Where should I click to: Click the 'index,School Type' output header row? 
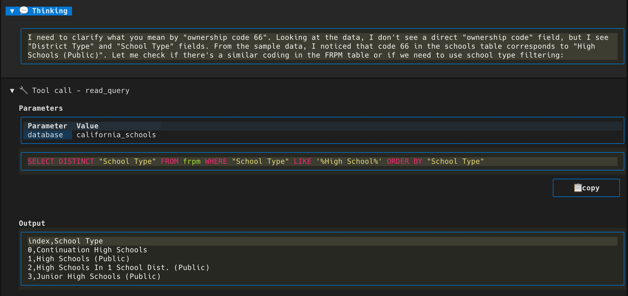65,241
